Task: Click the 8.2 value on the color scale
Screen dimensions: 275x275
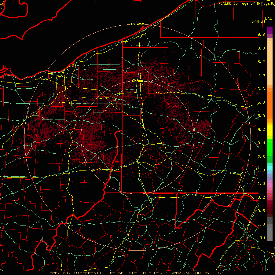Action: [261, 61]
